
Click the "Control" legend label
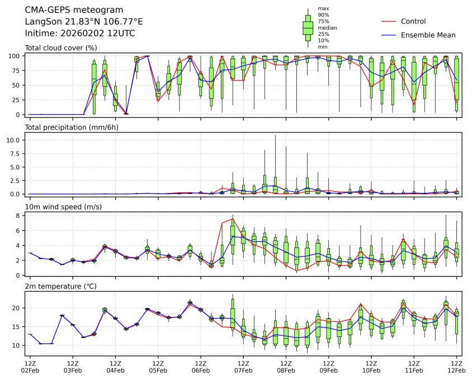pos(413,21)
